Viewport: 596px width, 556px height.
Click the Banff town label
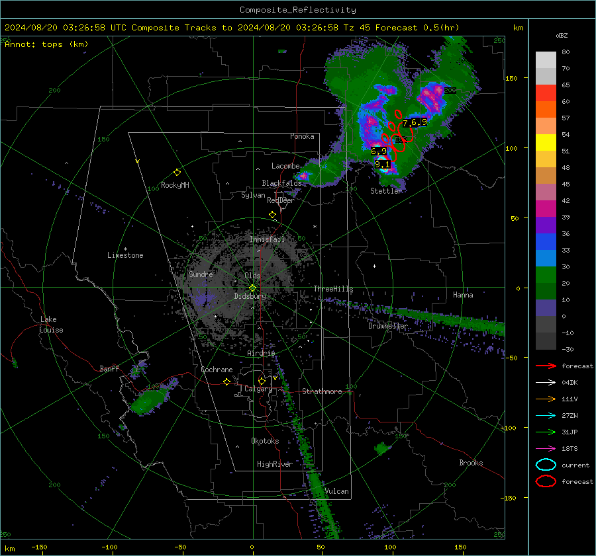[109, 369]
